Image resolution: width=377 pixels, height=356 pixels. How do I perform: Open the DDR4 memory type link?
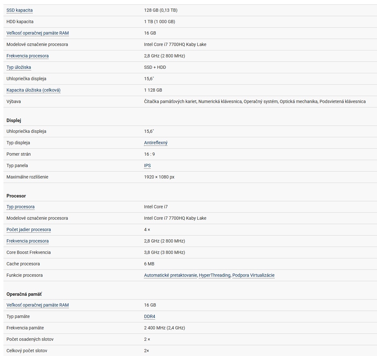tap(150, 316)
